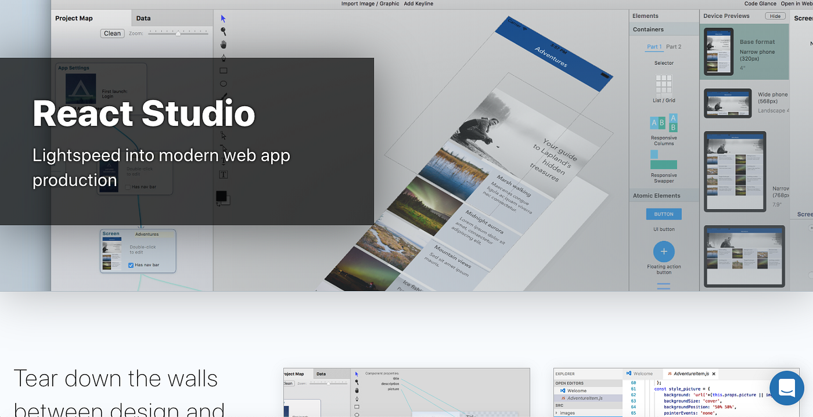Click the Selector label in Elements panel
The width and height of the screenshot is (813, 417).
(x=664, y=63)
